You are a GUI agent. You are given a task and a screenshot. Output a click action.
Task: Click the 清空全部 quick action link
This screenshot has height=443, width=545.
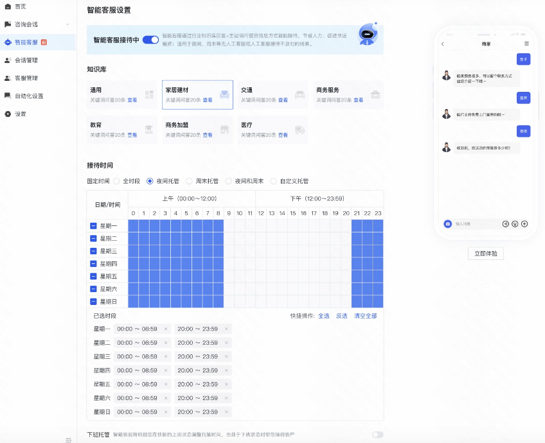click(x=365, y=316)
